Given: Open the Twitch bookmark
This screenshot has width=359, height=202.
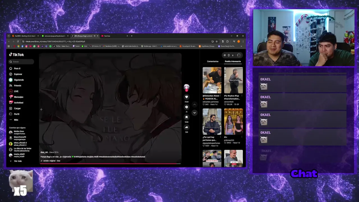Looking at the screenshot, I should (76, 46).
